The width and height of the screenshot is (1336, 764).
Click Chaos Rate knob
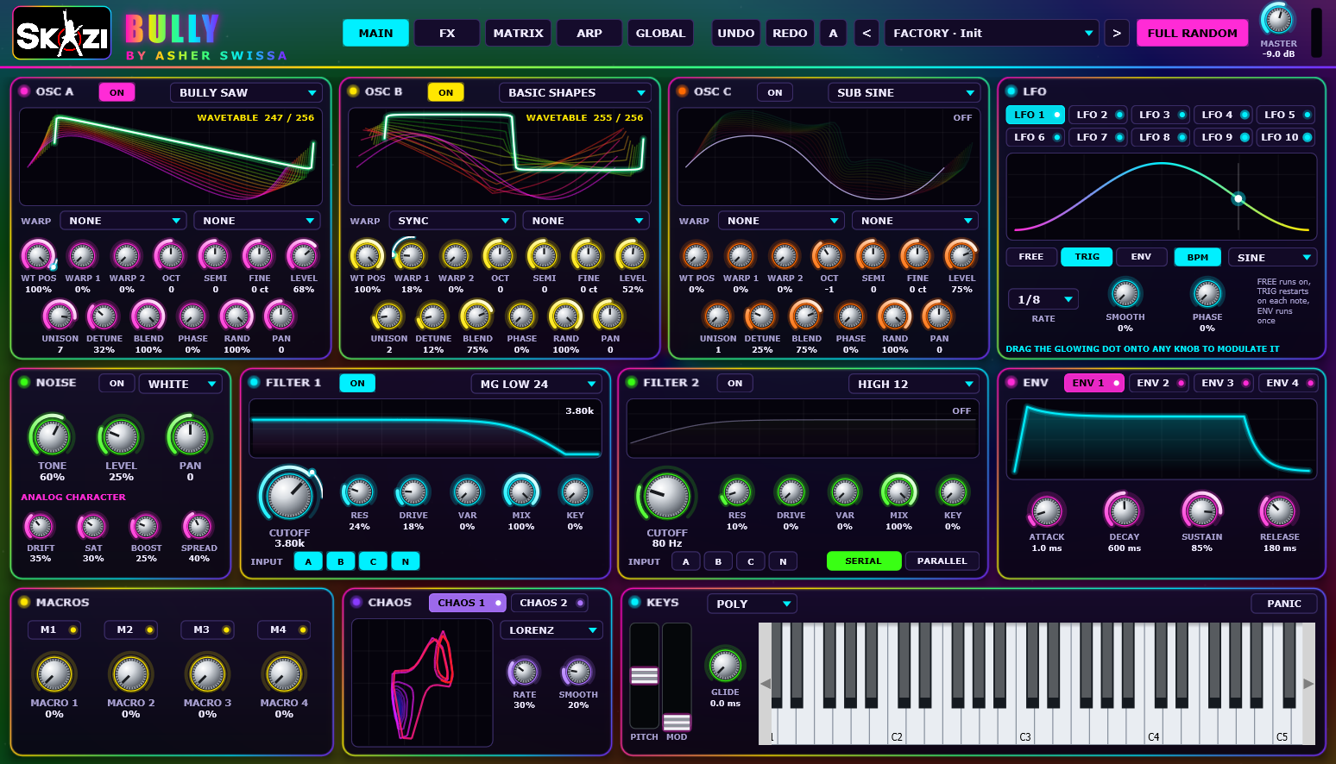pyautogui.click(x=524, y=672)
